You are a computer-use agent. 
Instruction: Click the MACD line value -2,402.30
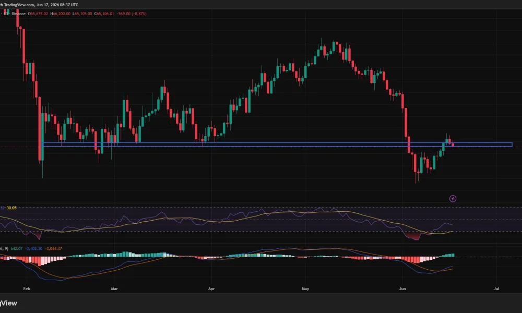click(34, 248)
